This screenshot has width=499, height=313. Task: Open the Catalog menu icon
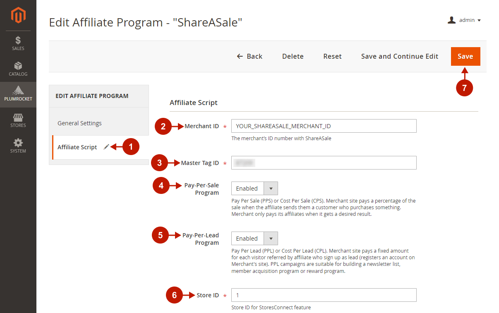coord(18,66)
